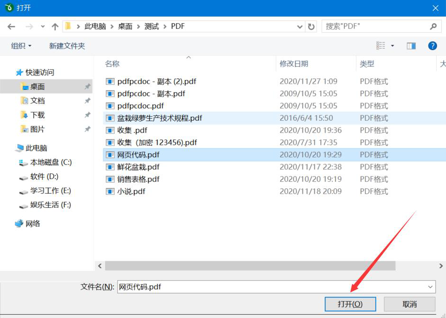Click the search magnifier icon
The width and height of the screenshot is (446, 318).
point(433,26)
